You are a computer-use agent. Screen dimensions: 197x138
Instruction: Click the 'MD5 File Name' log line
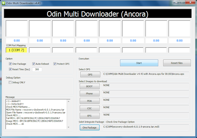(x=35, y=110)
